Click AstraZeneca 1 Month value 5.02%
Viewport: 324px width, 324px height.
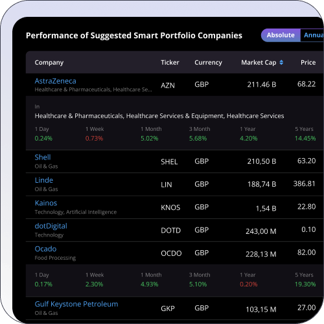pos(150,138)
